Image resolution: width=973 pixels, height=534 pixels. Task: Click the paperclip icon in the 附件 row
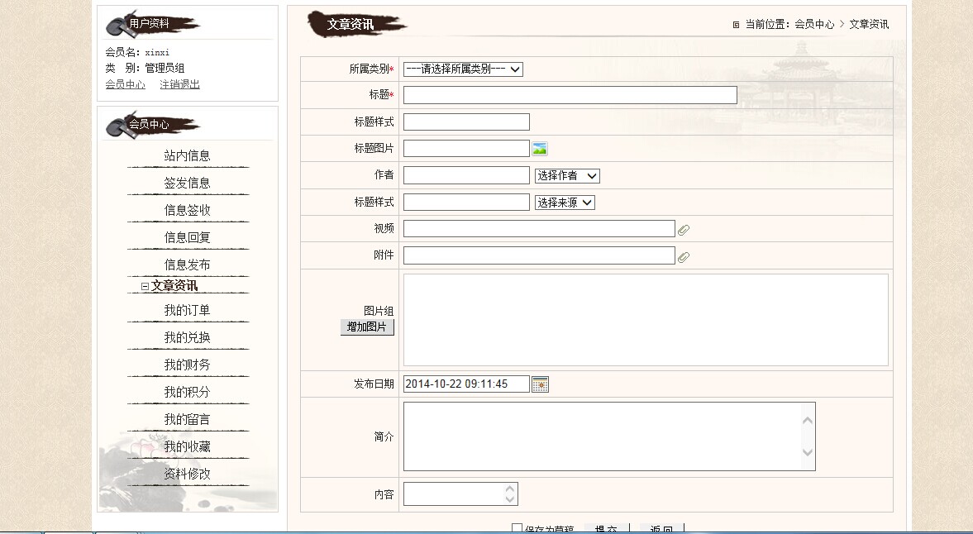point(684,257)
